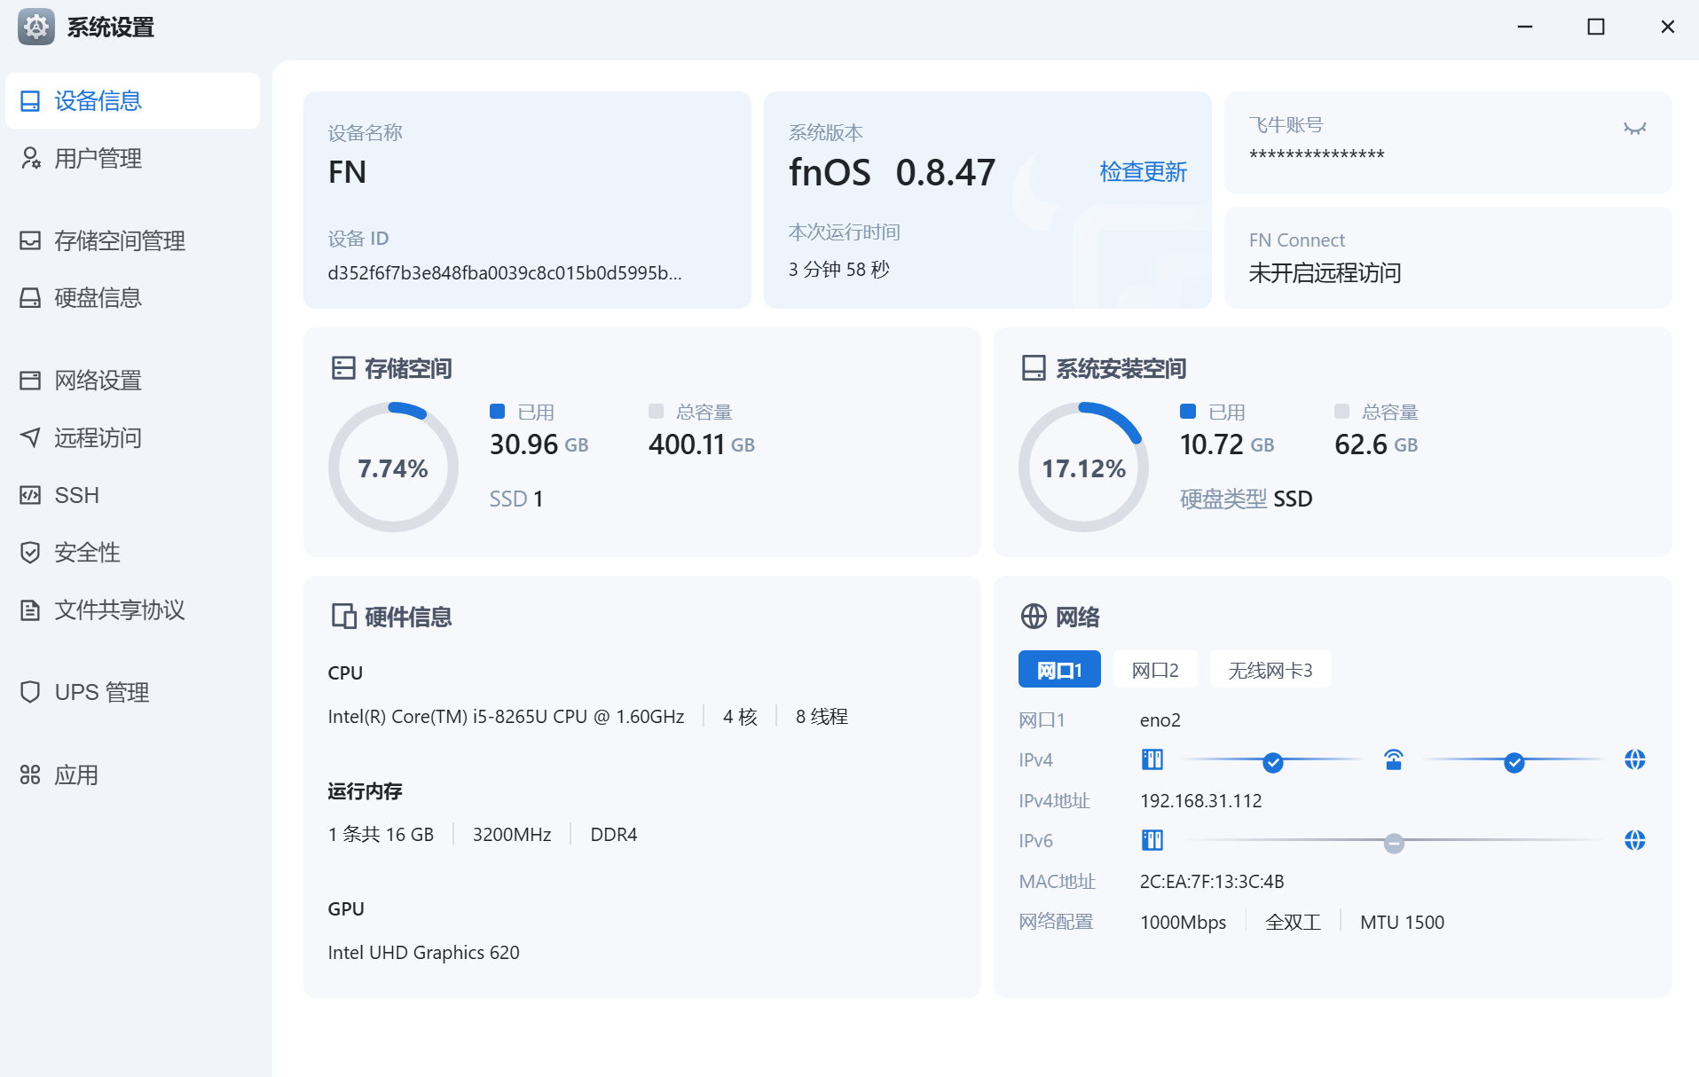Click the CPU model Intel i5-8265U text
The width and height of the screenshot is (1699, 1077).
[x=506, y=717]
